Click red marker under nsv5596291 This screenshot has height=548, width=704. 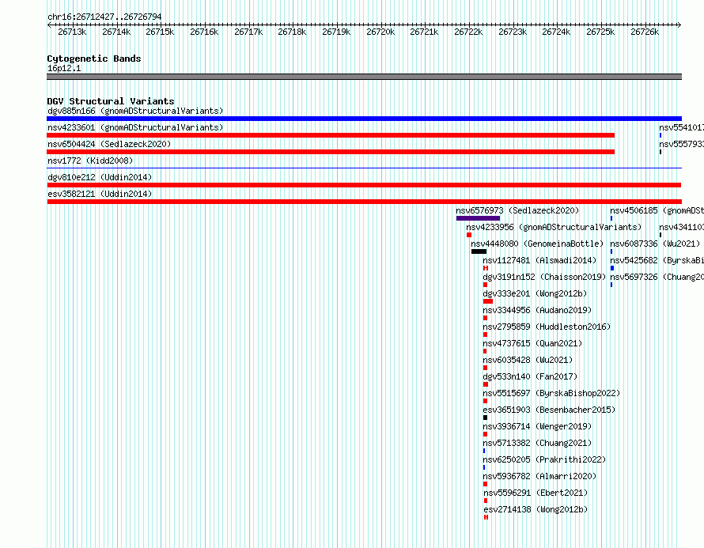[x=486, y=501]
